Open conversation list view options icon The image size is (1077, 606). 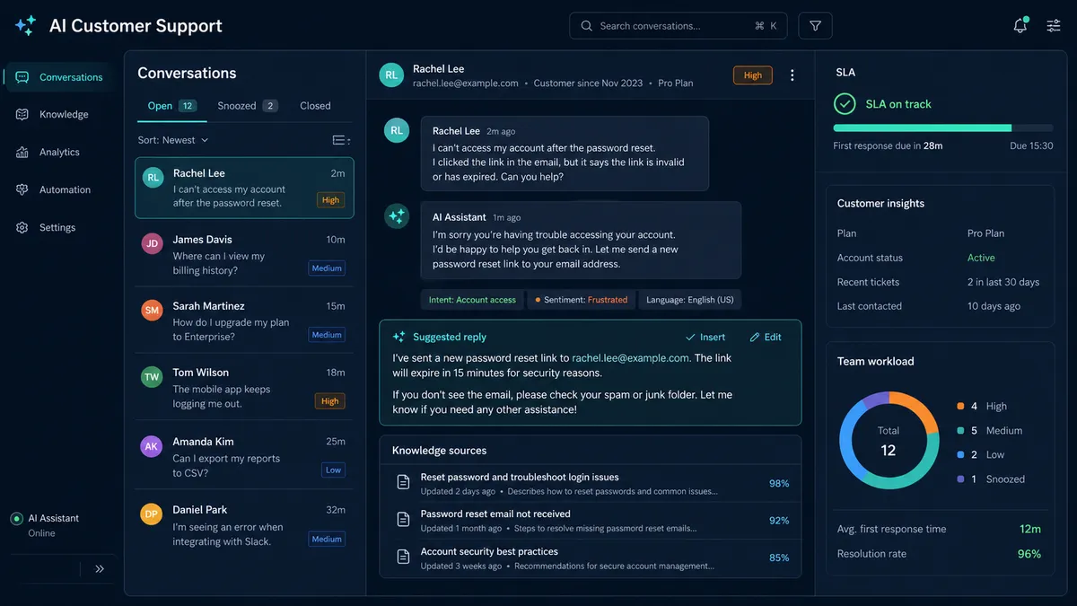tap(341, 140)
